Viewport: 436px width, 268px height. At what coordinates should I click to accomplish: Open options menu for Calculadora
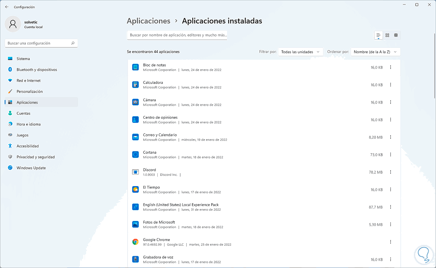(391, 85)
